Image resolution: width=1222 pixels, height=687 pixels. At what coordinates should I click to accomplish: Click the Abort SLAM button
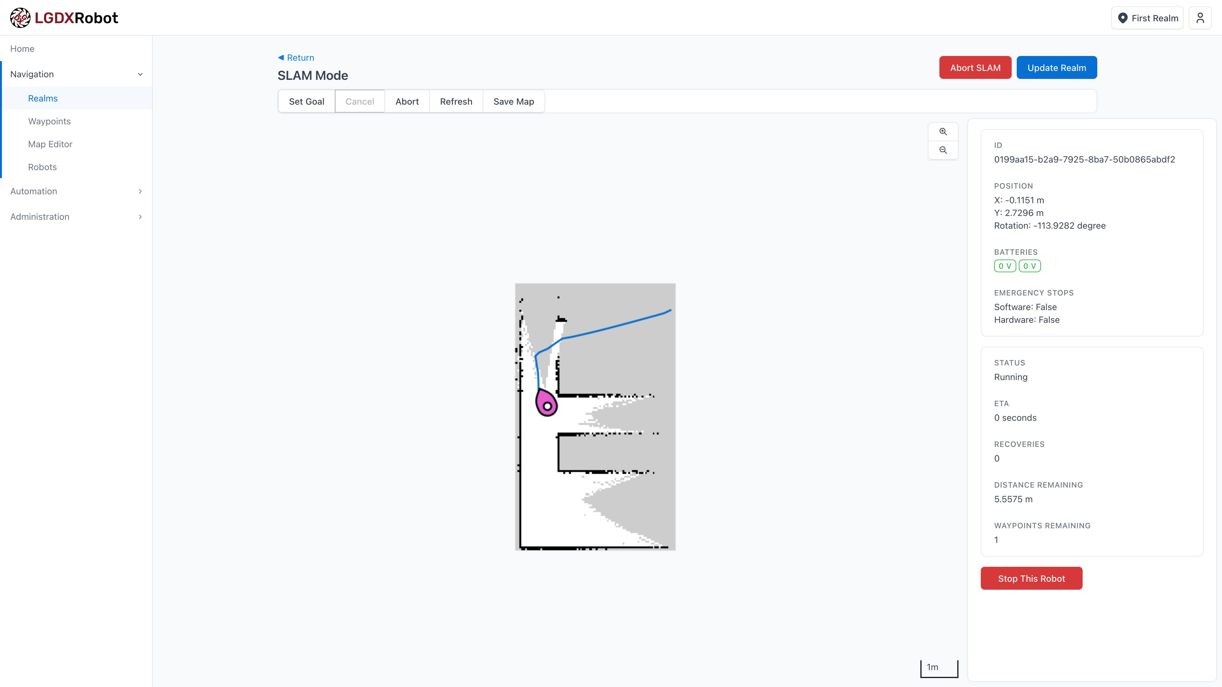point(975,67)
